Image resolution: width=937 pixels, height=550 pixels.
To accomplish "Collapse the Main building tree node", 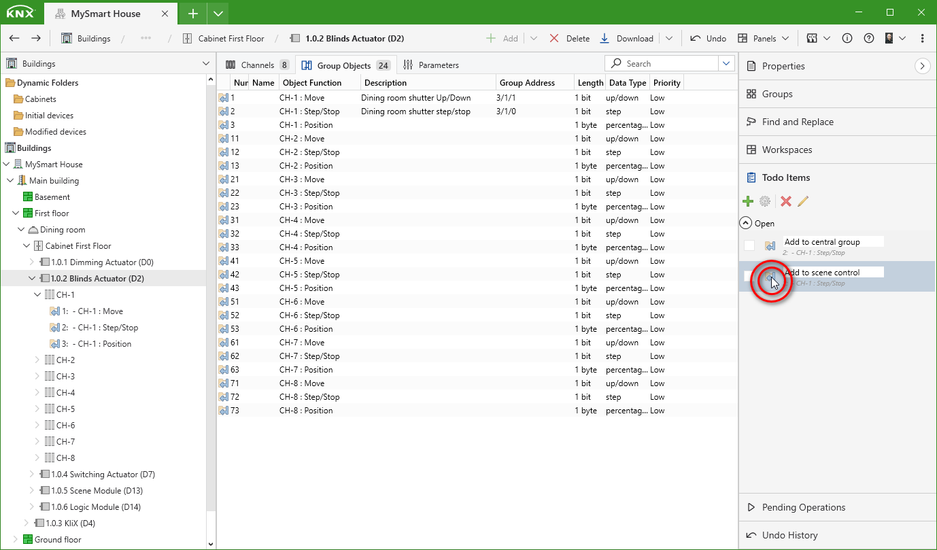I will [10, 181].
